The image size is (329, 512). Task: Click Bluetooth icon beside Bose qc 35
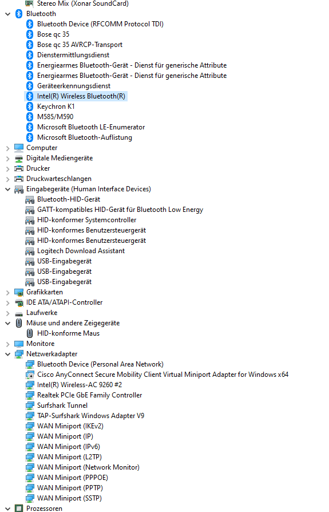[x=30, y=34]
